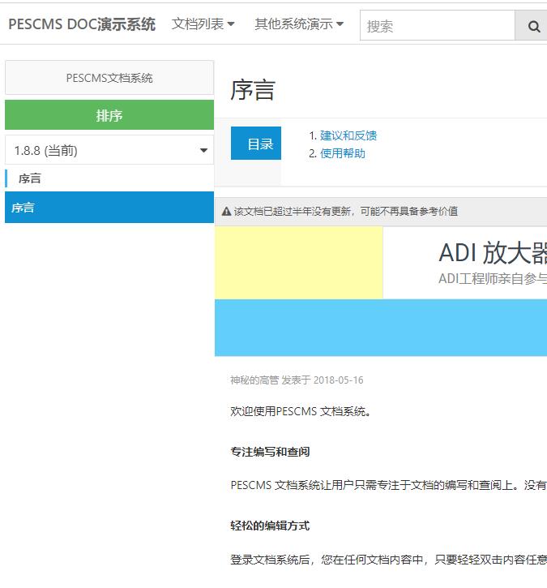Click the light blue banner strip
This screenshot has height=588, width=547.
pos(381,328)
